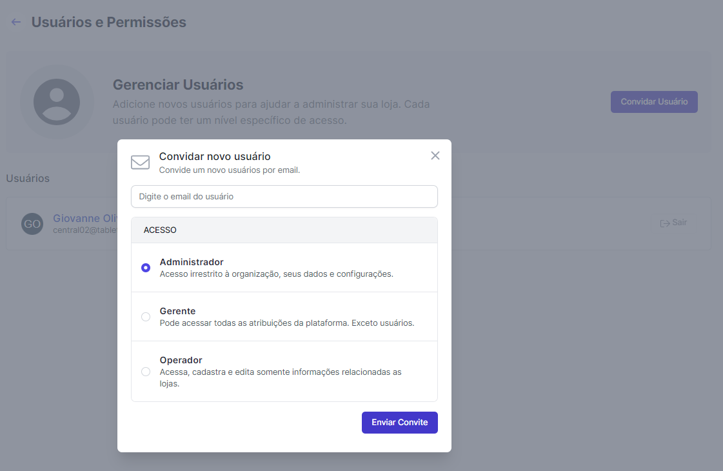Click the Operador option title text
This screenshot has height=471, width=723.
coord(181,360)
